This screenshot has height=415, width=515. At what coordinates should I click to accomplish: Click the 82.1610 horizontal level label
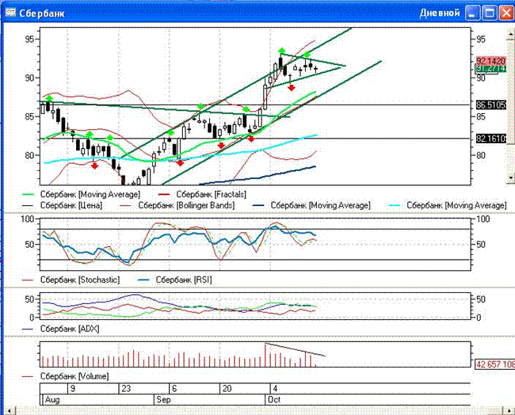click(490, 139)
